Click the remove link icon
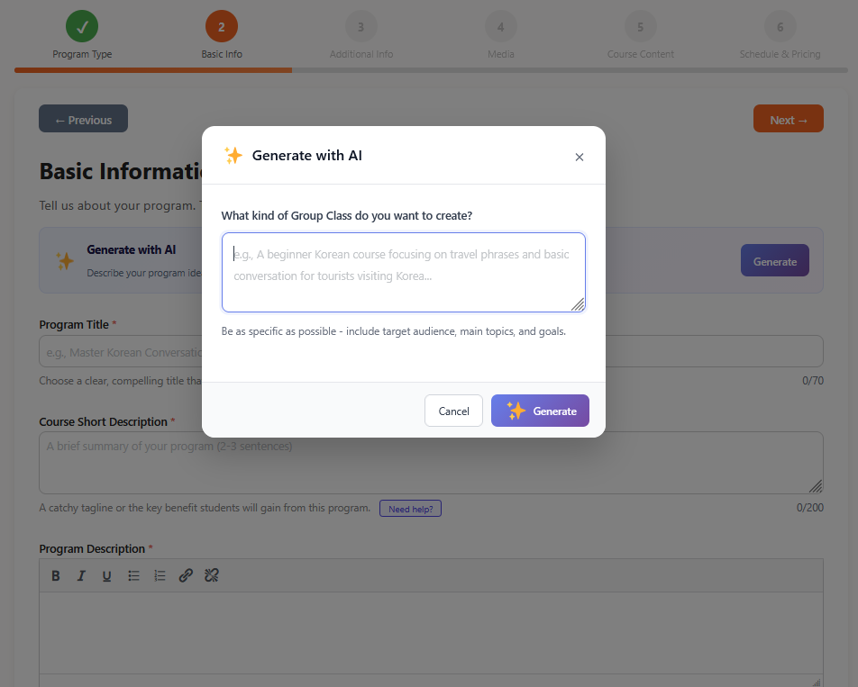Image resolution: width=858 pixels, height=687 pixels. pyautogui.click(x=212, y=575)
